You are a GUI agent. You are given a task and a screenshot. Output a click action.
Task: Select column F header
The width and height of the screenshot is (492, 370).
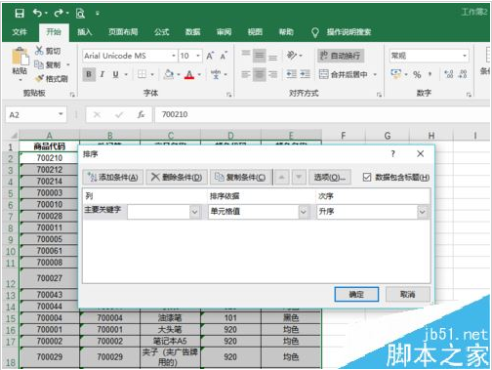coord(344,136)
